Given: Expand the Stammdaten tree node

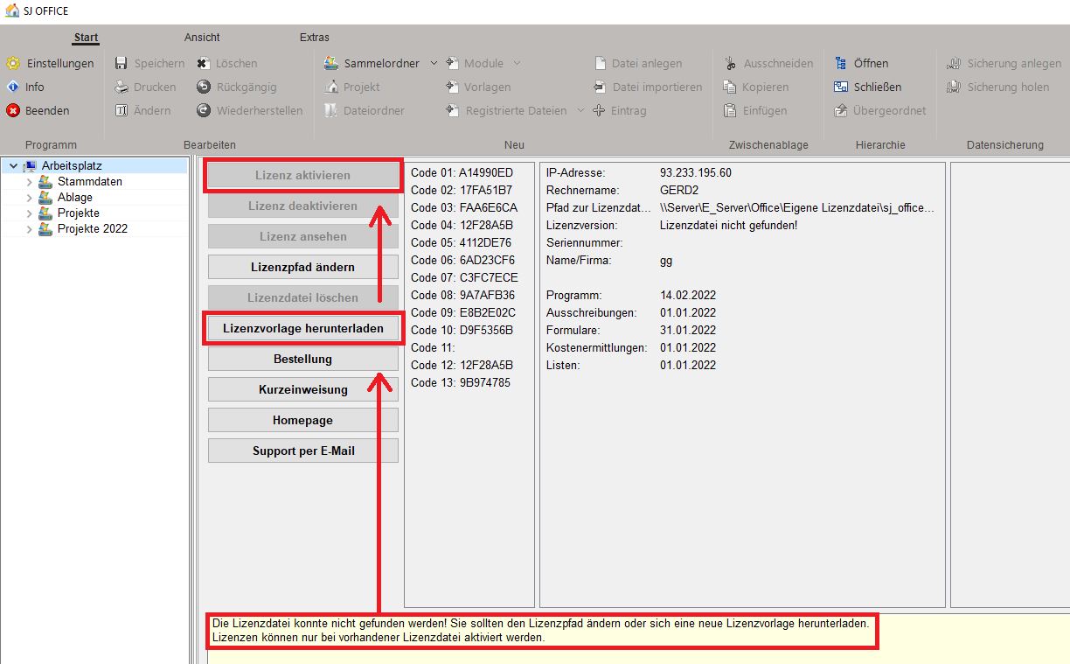Looking at the screenshot, I should click(x=29, y=182).
